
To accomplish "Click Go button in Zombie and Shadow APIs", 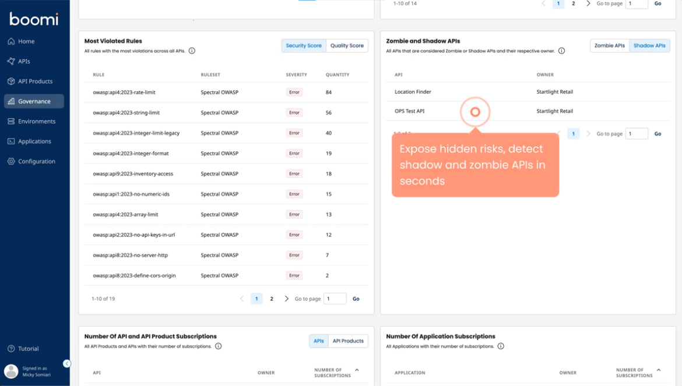I will pyautogui.click(x=658, y=134).
